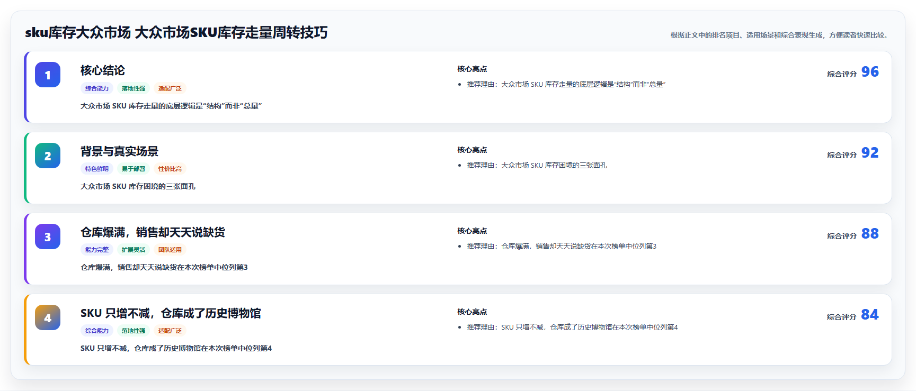The image size is (916, 391).
Task: Select the 适配广泛 tag in 核心结论 card
Action: click(170, 88)
